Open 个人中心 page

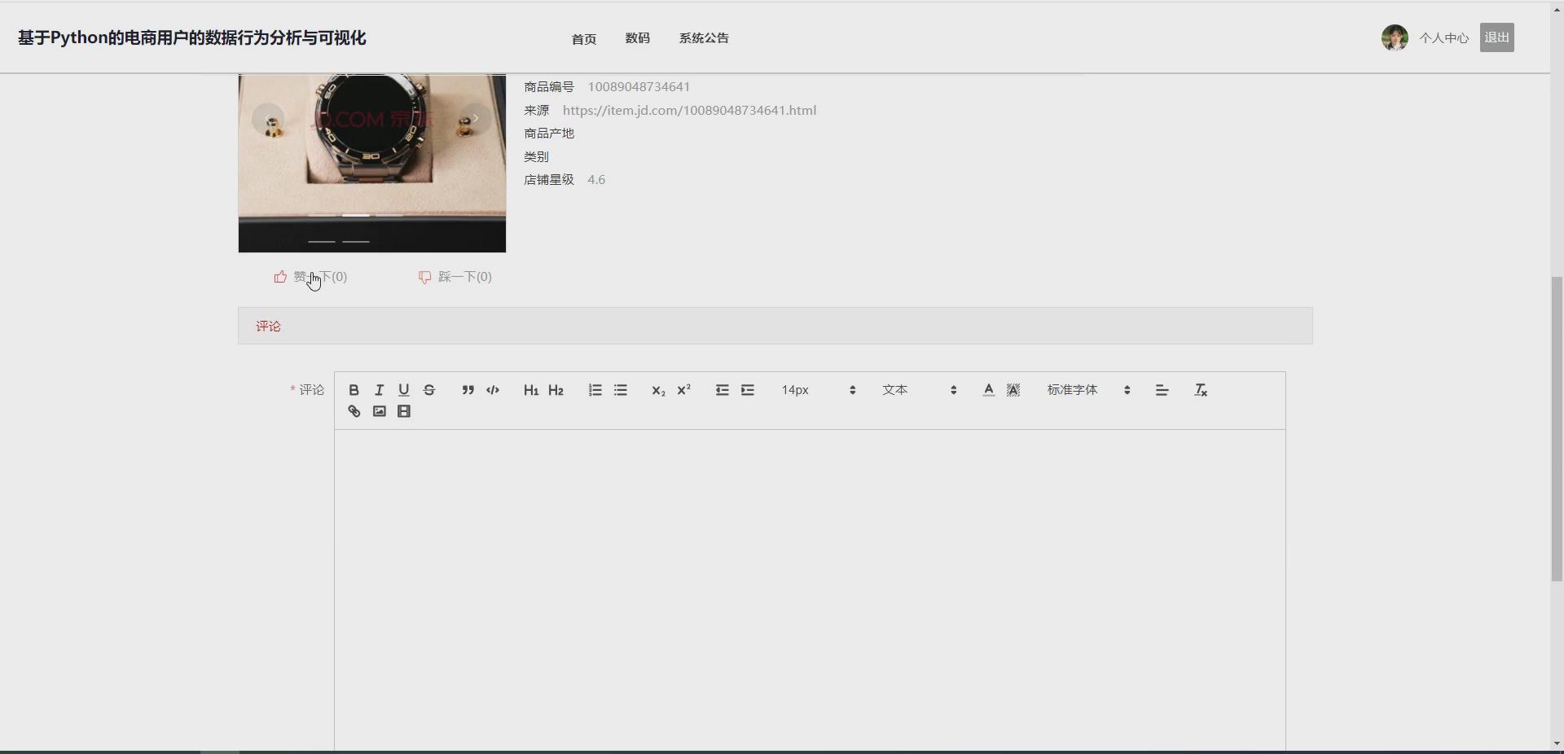(x=1443, y=38)
